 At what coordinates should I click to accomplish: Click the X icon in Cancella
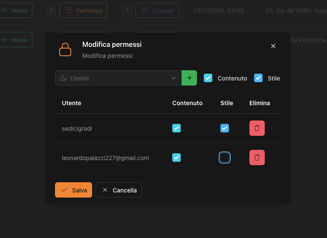[105, 190]
